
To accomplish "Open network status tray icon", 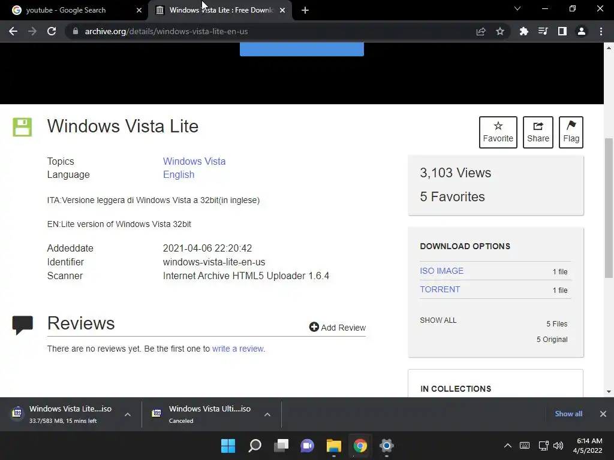I will point(543,446).
